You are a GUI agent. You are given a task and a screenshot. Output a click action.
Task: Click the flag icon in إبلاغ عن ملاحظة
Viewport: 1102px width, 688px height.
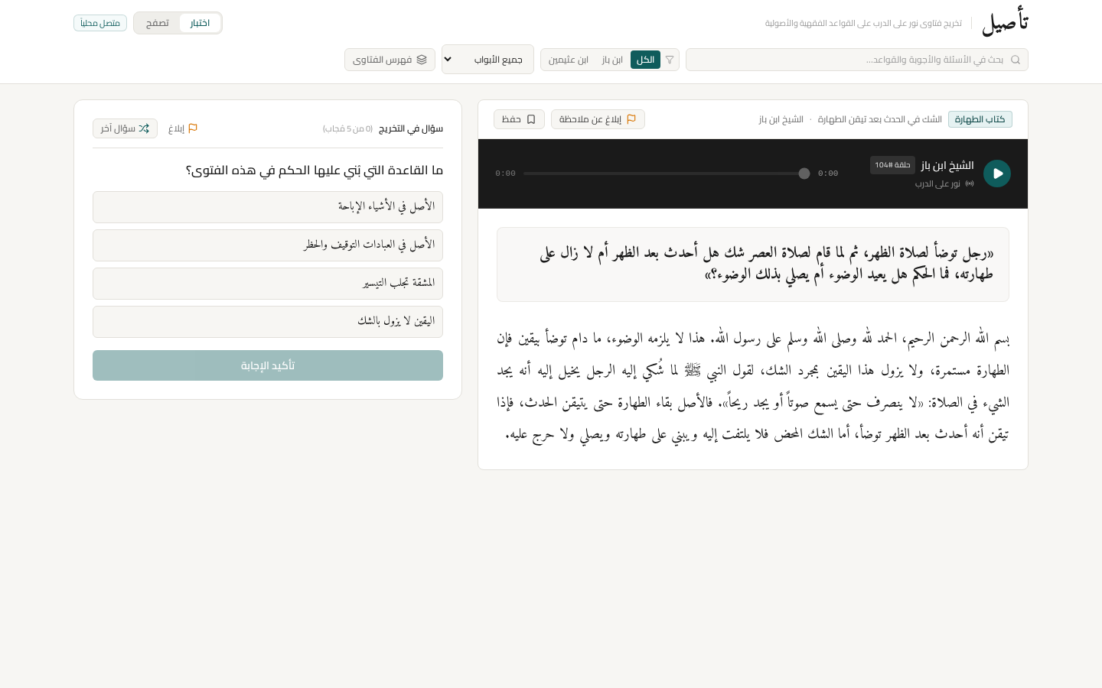coord(631,119)
